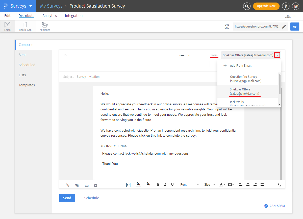Select the Email distribution channel icon
Viewport: 303px width, 219px height.
point(7,26)
